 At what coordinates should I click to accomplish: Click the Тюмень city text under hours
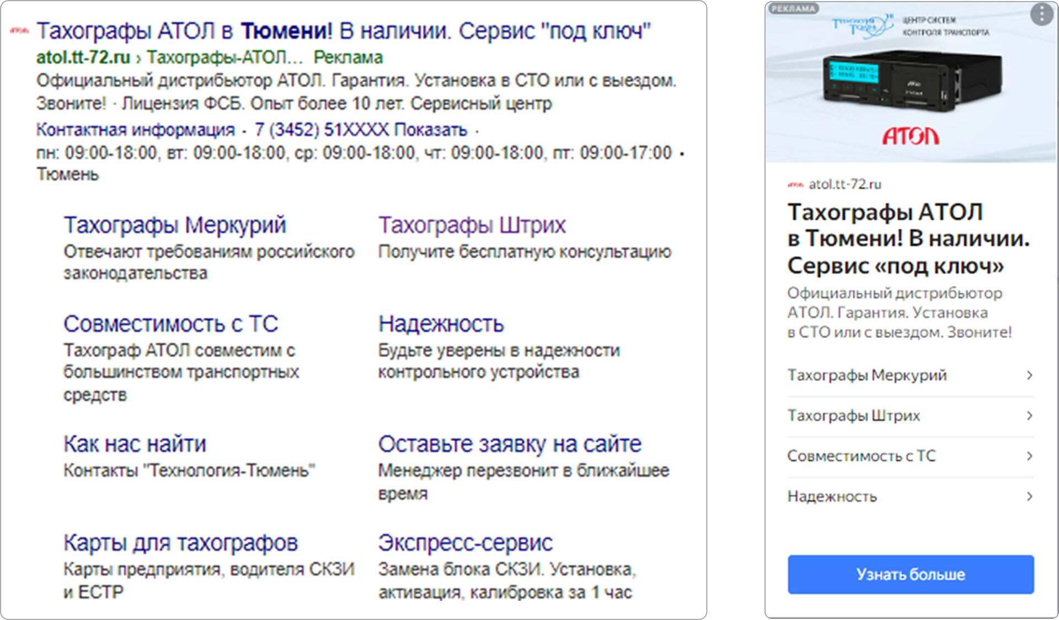67,174
